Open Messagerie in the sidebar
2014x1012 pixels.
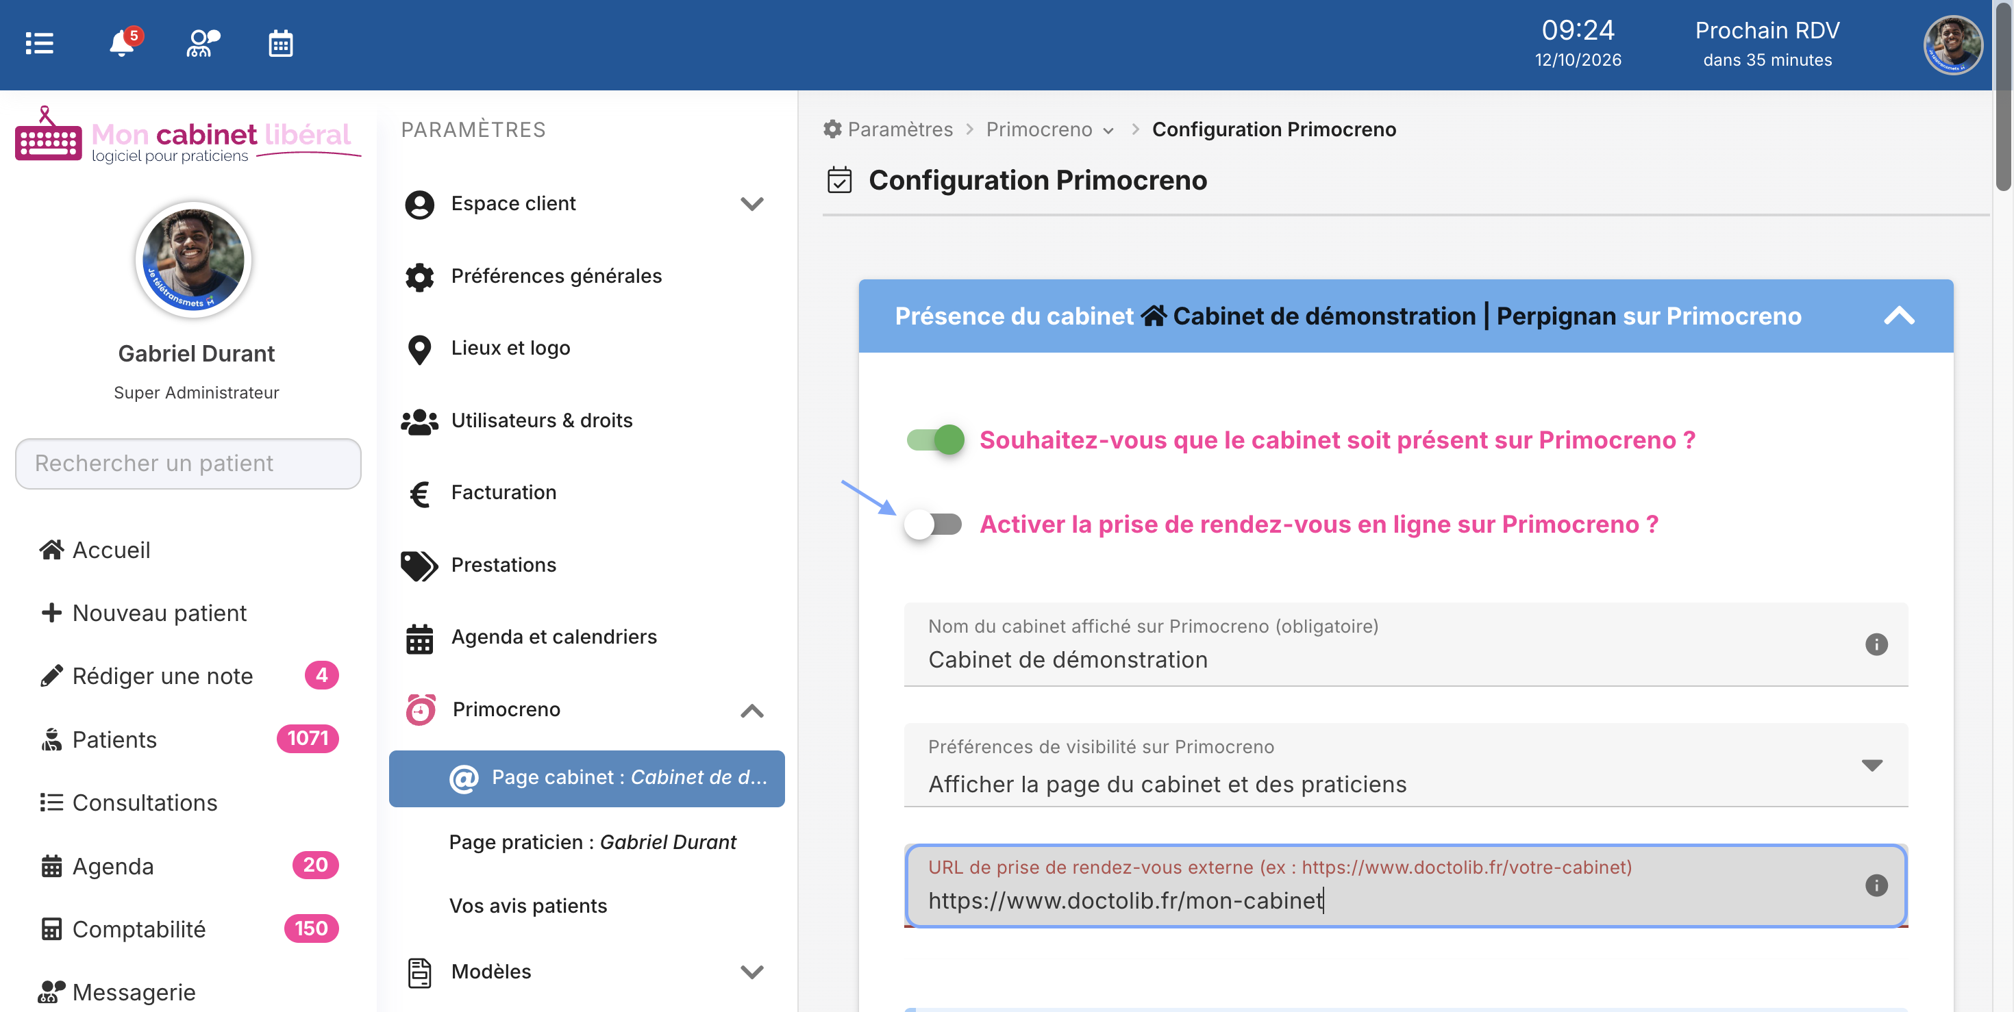point(117,992)
